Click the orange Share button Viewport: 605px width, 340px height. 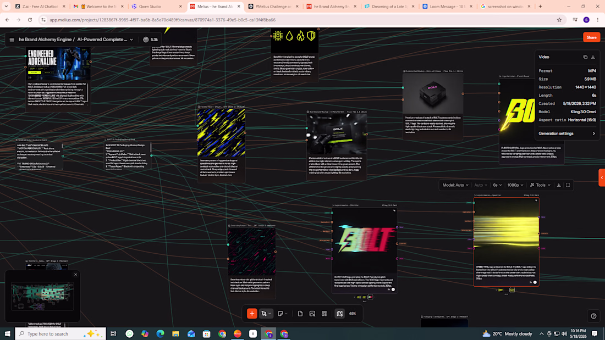[x=591, y=37]
